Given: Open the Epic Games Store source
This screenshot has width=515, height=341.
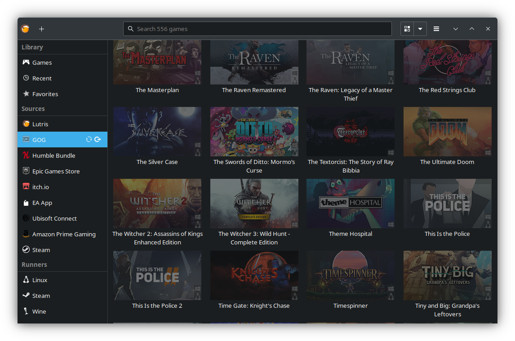Looking at the screenshot, I should tap(56, 171).
